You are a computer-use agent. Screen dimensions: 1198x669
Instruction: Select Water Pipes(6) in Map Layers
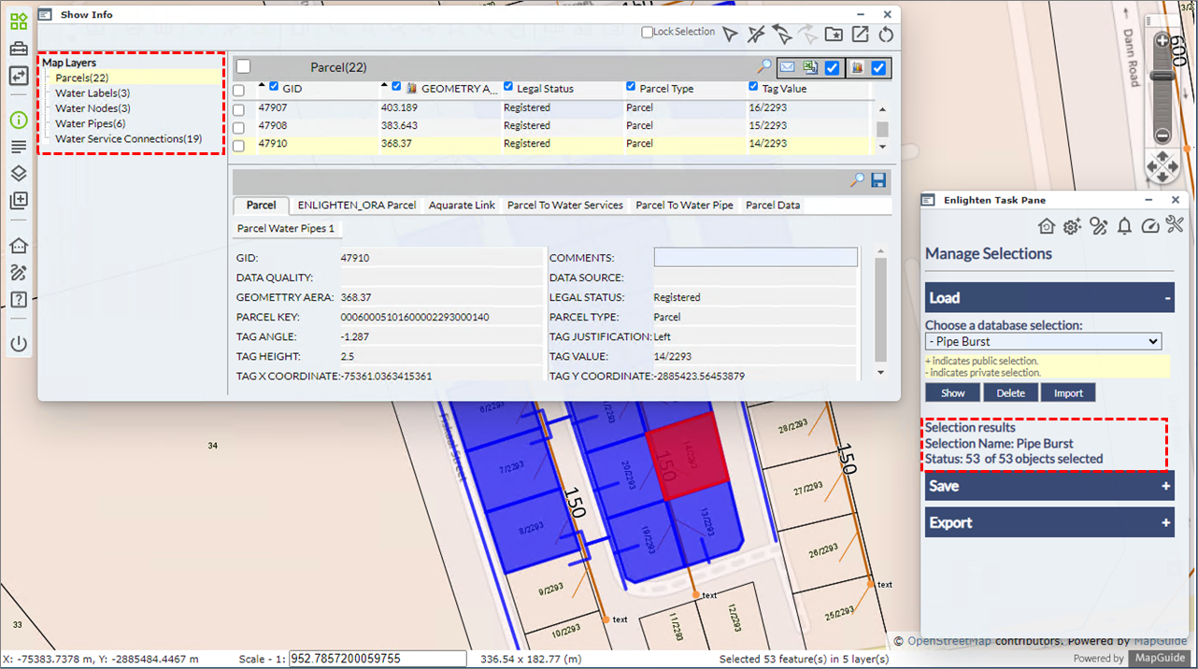pyautogui.click(x=90, y=123)
